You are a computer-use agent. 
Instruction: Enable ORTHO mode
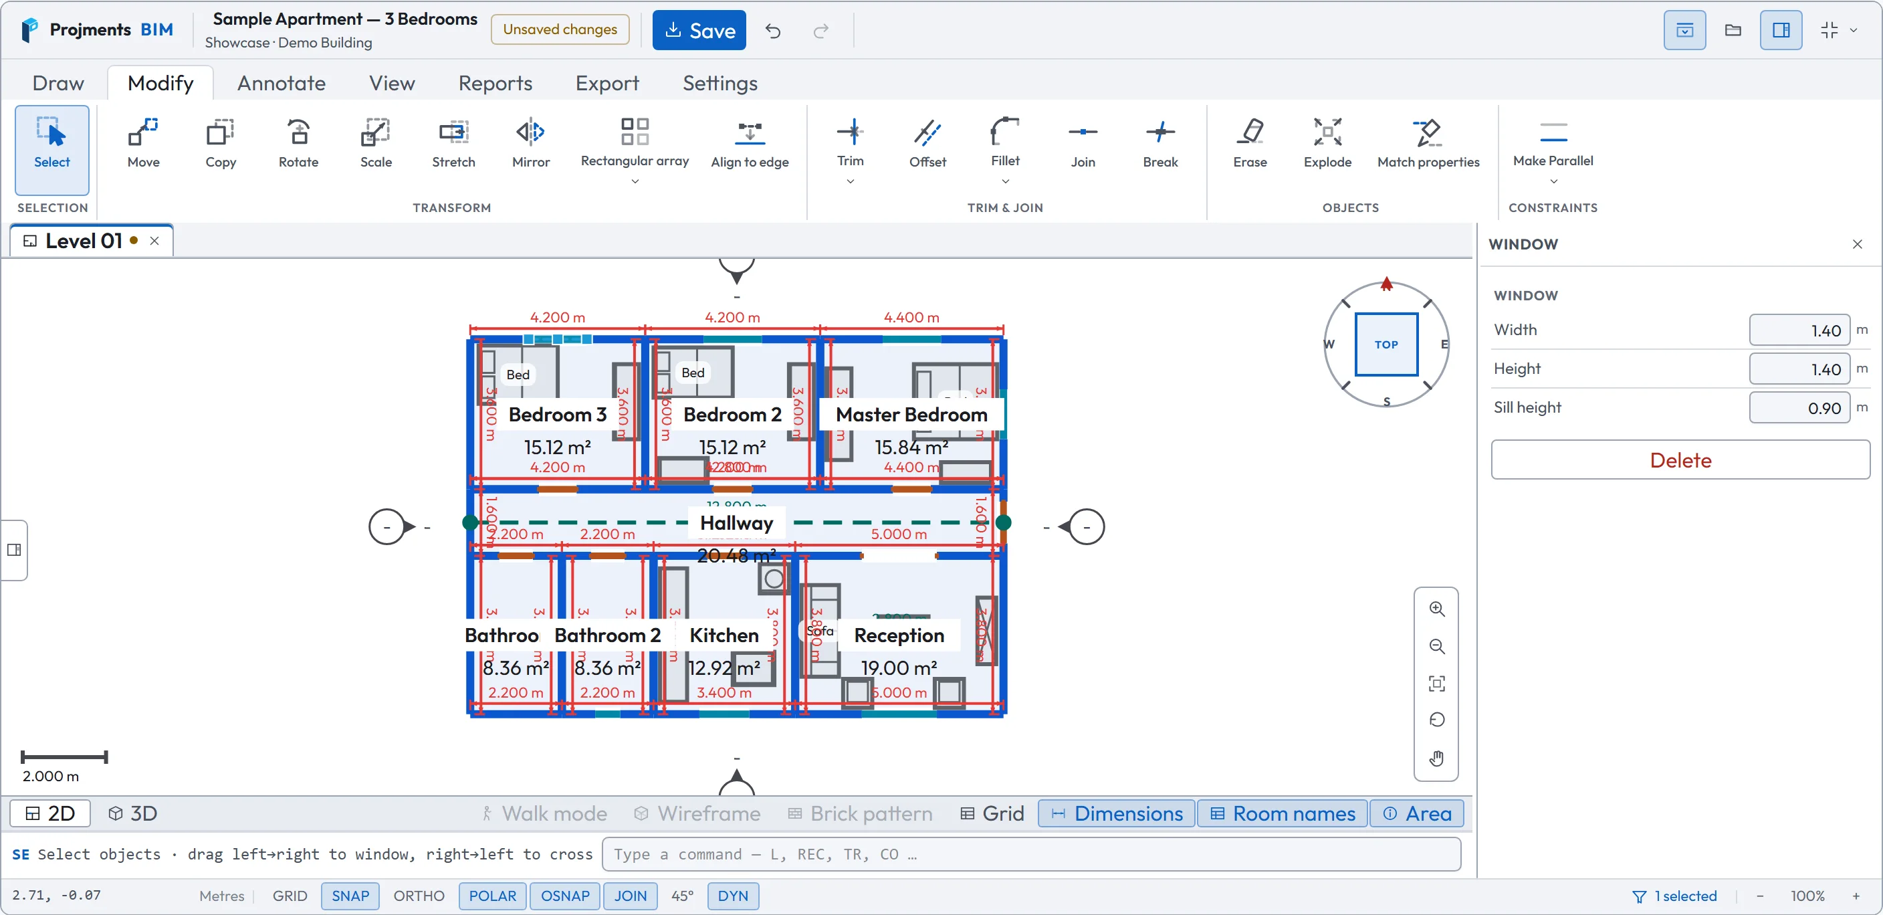419,896
